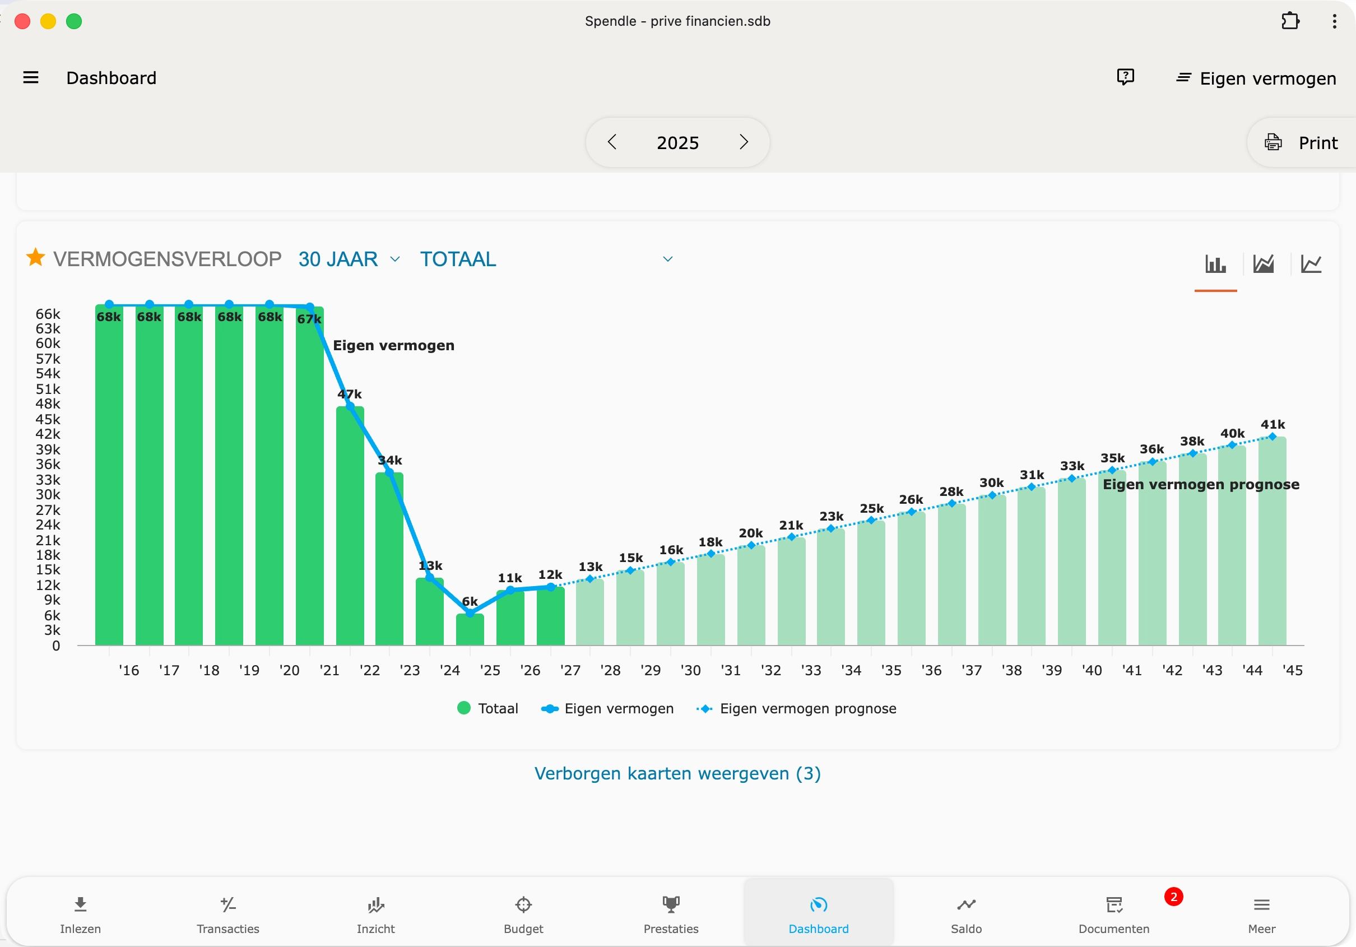Expand the TOTAAL selection dropdown
Image resolution: width=1356 pixels, height=947 pixels.
(x=667, y=259)
